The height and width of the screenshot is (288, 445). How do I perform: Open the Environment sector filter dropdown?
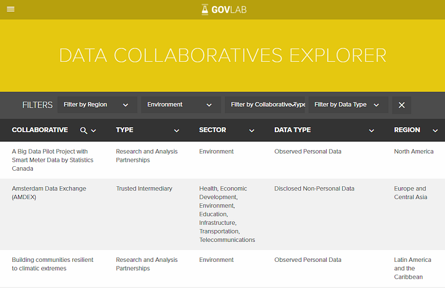181,105
